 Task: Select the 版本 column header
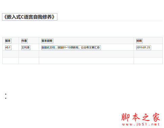click(8, 41)
